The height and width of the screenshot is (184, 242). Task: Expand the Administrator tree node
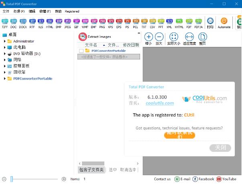tap(5, 41)
